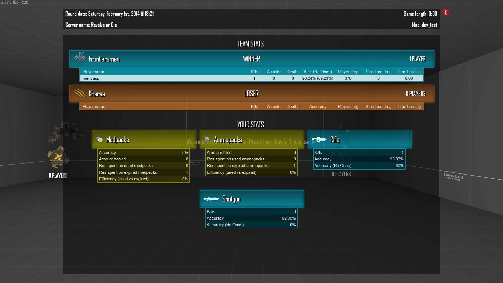Click the 370 player damage value
The width and height of the screenshot is (503, 283).
click(x=348, y=78)
